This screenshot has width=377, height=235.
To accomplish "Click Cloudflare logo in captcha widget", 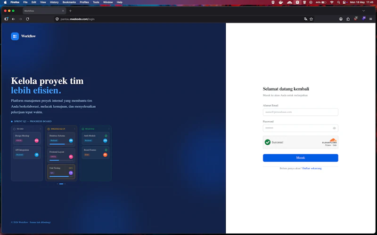I will 329,141.
